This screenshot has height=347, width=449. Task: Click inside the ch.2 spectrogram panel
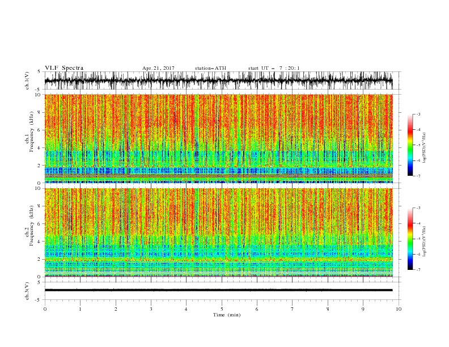point(218,232)
